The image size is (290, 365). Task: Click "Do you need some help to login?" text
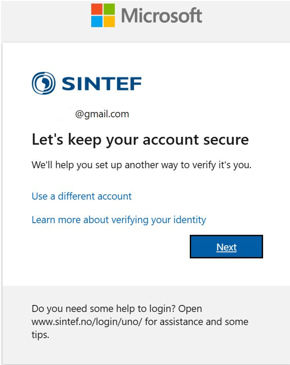tap(104, 309)
